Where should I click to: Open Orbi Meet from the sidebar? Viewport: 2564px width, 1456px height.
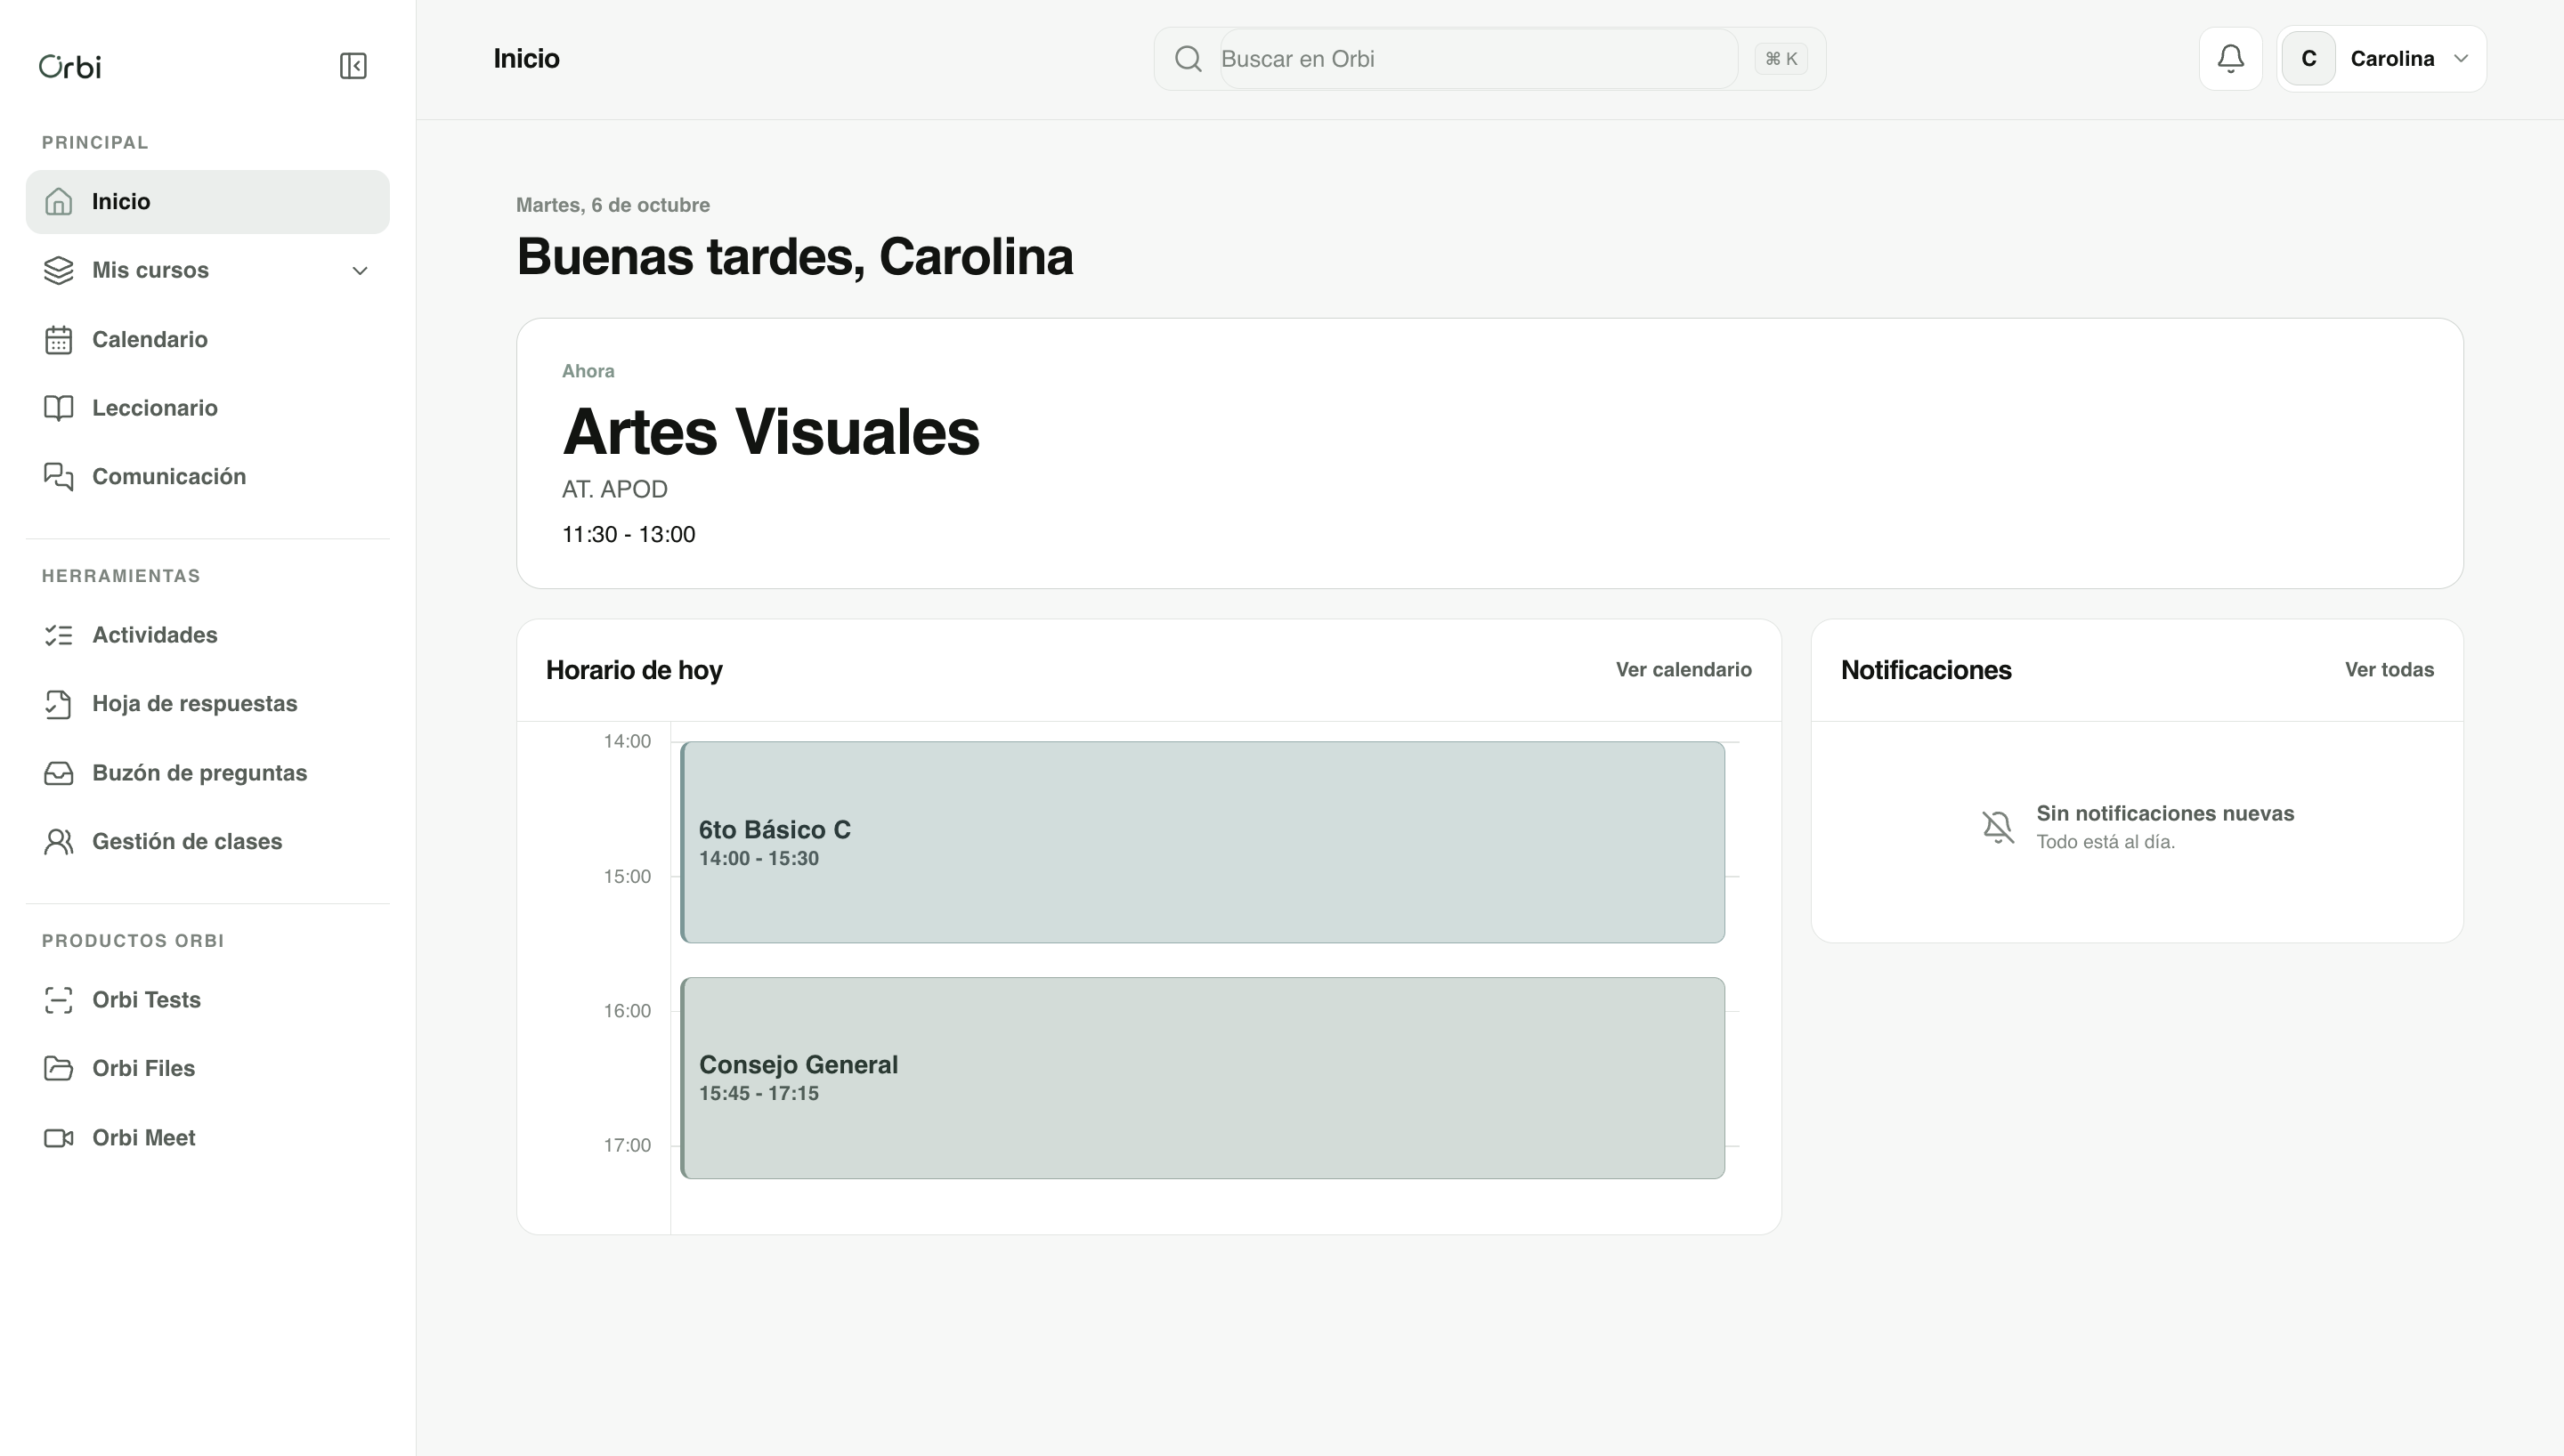[x=207, y=1138]
